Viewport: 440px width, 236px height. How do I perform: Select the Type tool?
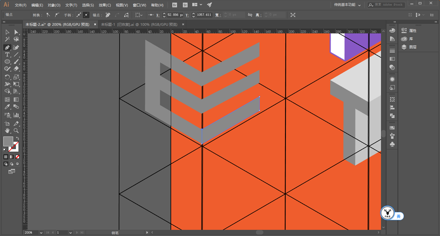coord(7,55)
